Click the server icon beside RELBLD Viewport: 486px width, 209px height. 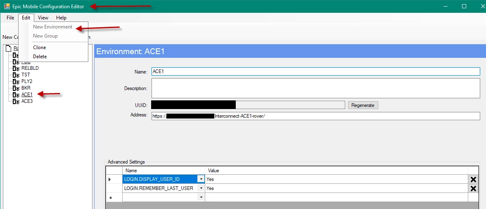[16, 68]
